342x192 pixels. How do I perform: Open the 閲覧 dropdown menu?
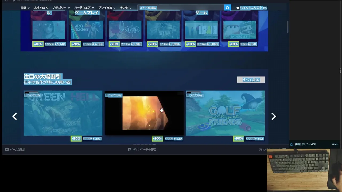coord(25,8)
